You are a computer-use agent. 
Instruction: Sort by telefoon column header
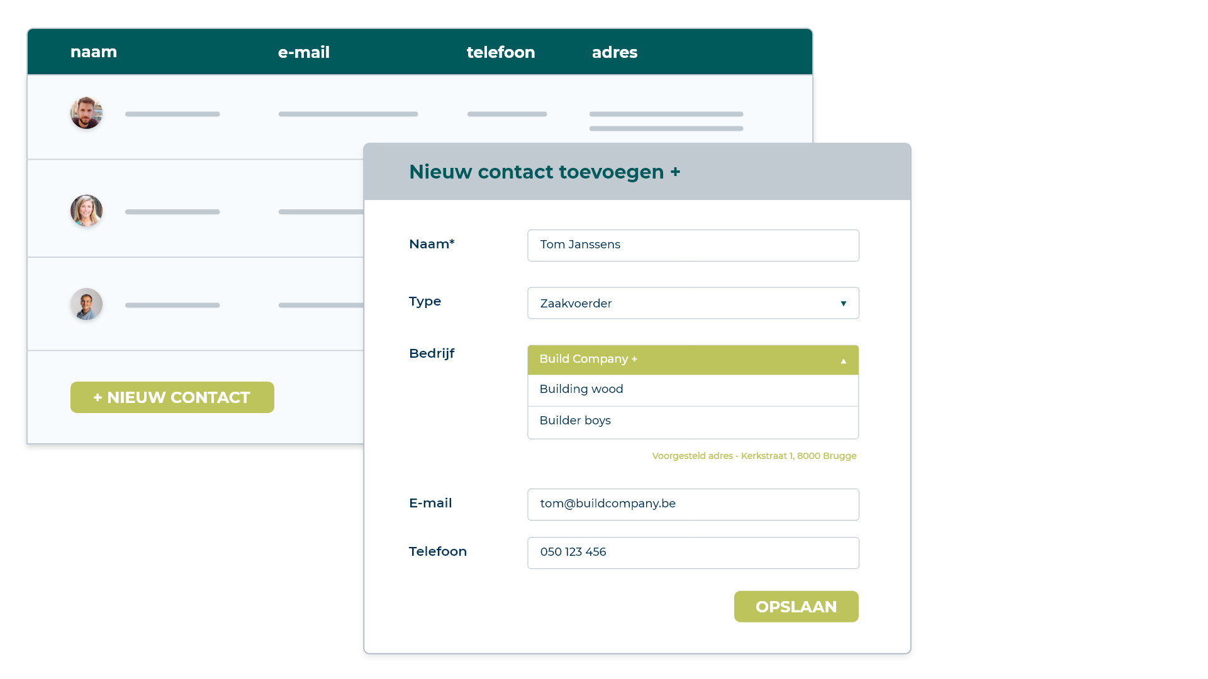(501, 52)
